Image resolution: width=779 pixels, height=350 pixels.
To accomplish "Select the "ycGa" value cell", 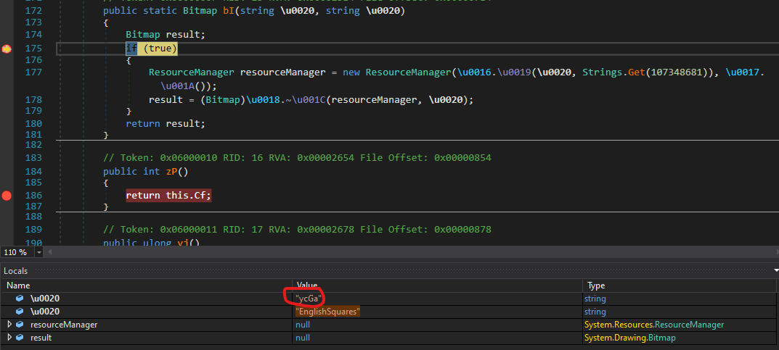I will (x=309, y=299).
